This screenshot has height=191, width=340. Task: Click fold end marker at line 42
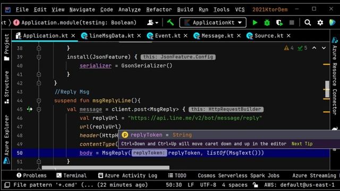click(39, 83)
